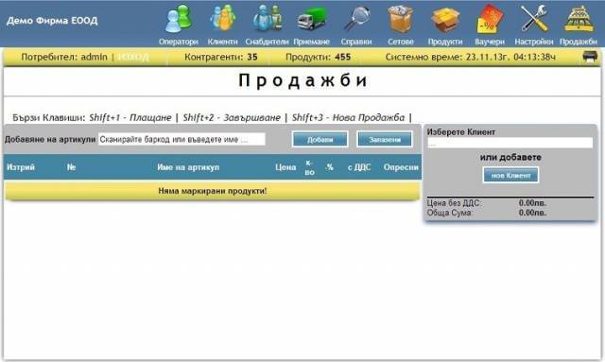Open the Продукти open-box icon
The width and height of the screenshot is (605, 362).
click(x=445, y=20)
